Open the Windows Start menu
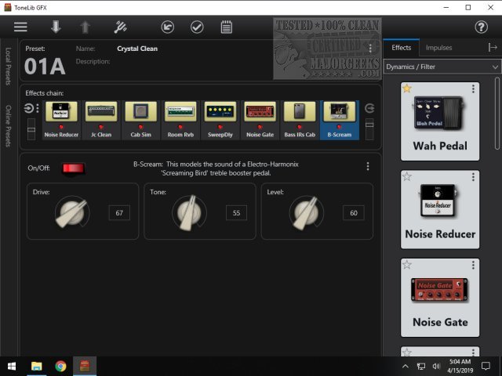Image resolution: width=502 pixels, height=376 pixels. [12, 366]
